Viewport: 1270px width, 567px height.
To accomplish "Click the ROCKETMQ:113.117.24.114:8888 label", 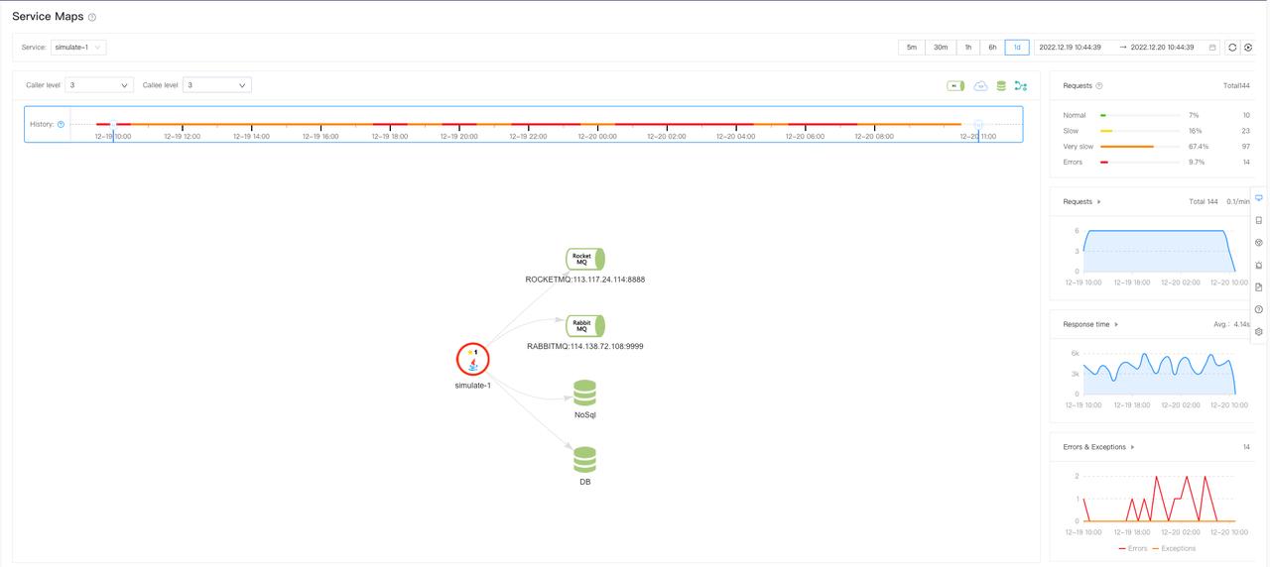I will pos(585,280).
